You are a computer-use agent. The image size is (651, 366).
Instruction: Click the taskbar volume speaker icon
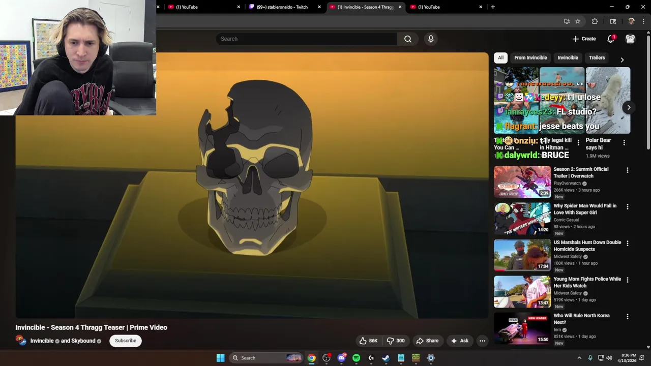[609, 358]
